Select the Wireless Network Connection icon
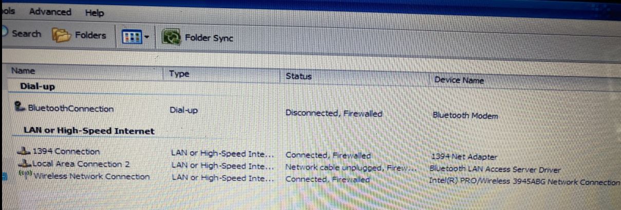Viewport: 621px width, 210px height. (x=26, y=175)
